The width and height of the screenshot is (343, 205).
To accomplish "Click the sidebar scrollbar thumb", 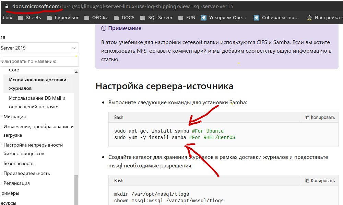I will (x=76, y=190).
